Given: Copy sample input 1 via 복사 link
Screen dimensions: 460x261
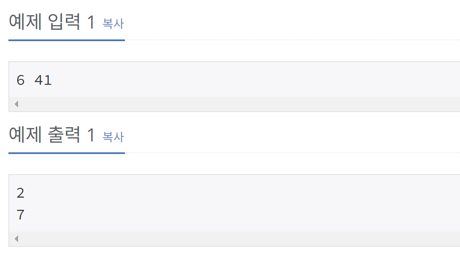Looking at the screenshot, I should point(113,24).
